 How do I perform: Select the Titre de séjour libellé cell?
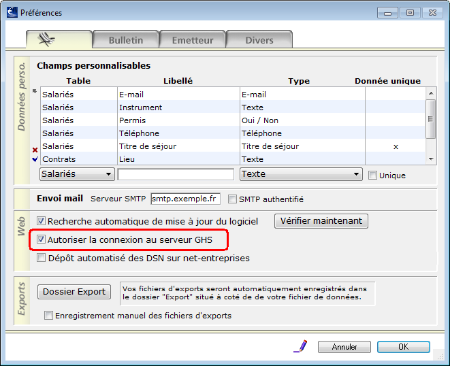[178, 146]
